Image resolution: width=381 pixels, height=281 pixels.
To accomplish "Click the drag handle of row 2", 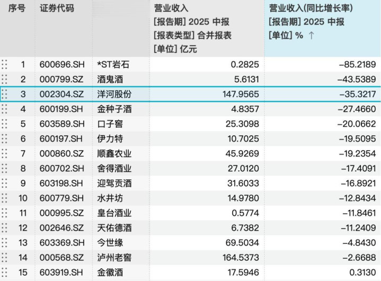I will (4, 79).
